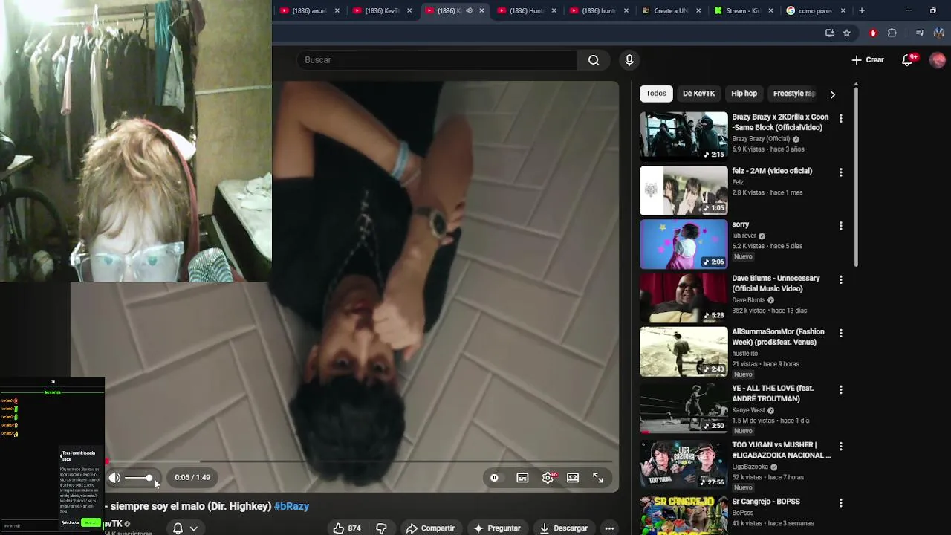Start voice search with the microphone icon

pyautogui.click(x=629, y=60)
